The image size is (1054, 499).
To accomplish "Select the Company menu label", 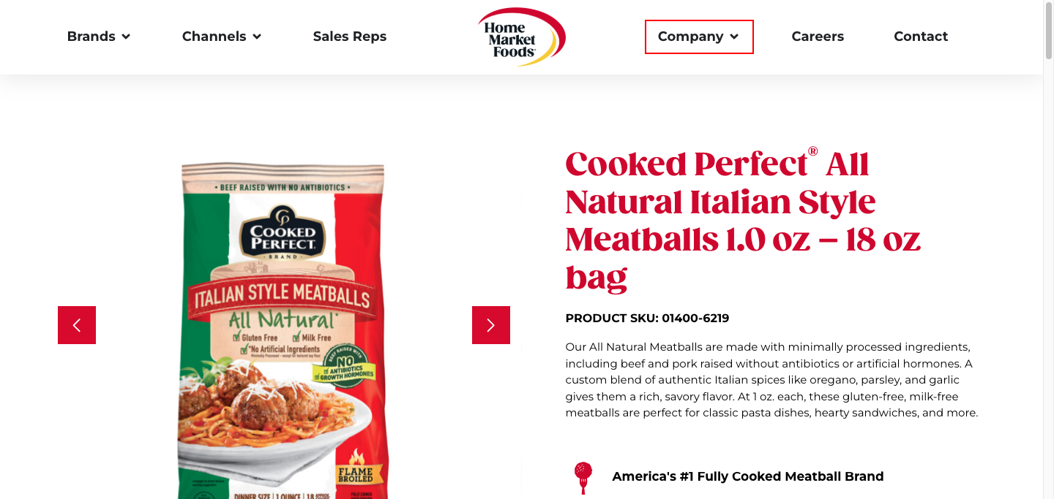I will [x=690, y=37].
